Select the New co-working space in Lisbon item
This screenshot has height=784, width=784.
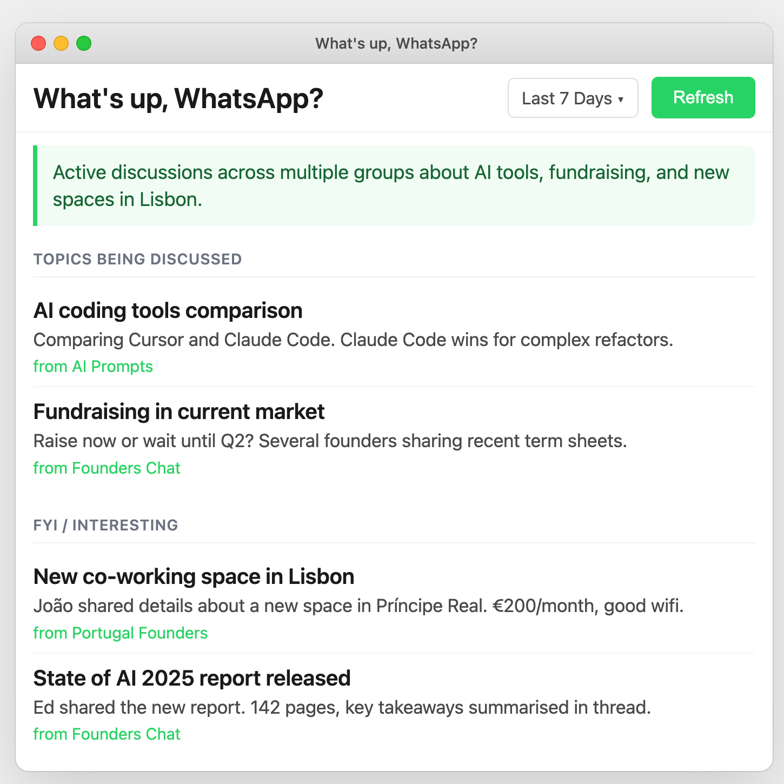tap(194, 576)
